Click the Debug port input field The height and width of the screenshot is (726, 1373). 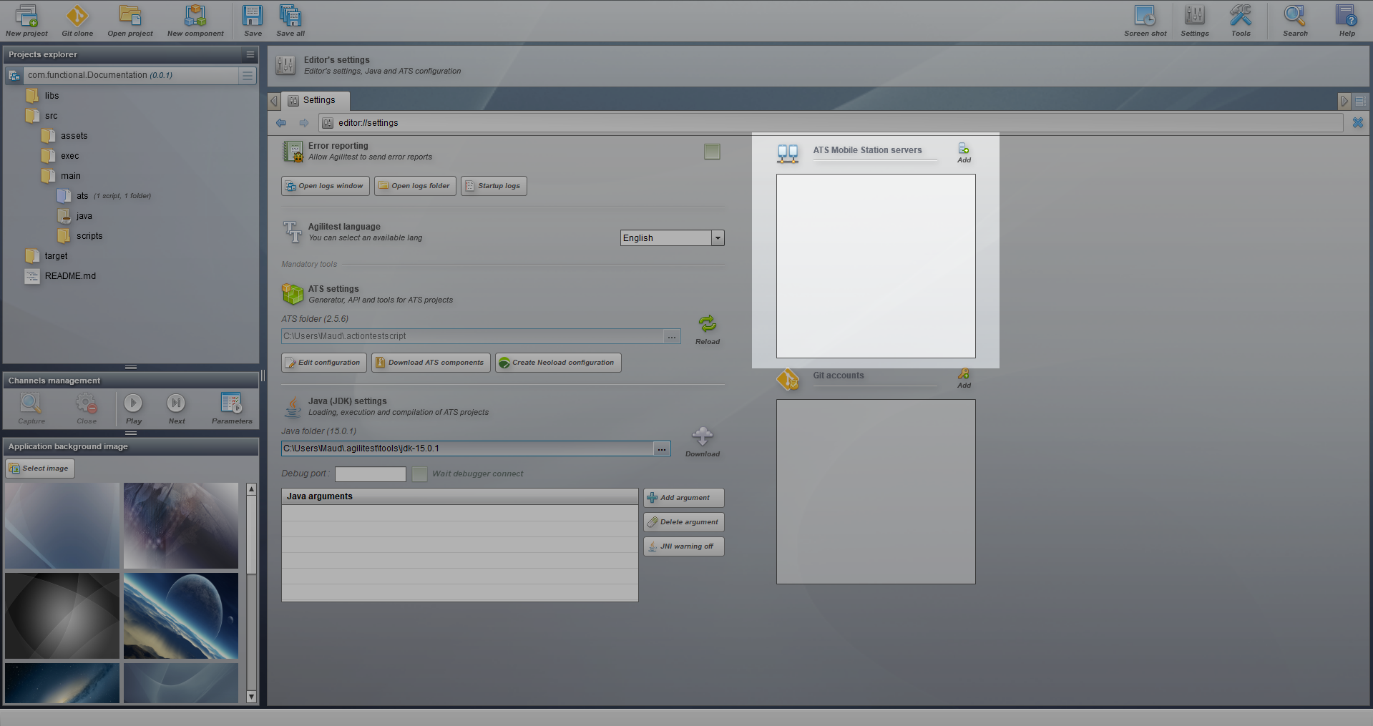371,474
